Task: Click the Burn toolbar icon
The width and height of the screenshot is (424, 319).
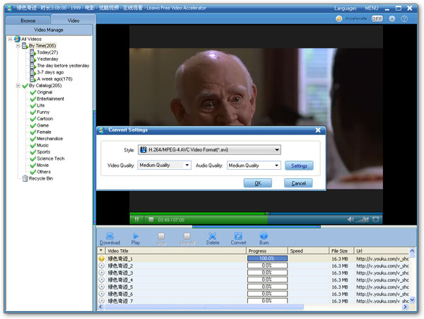Action: 264,238
